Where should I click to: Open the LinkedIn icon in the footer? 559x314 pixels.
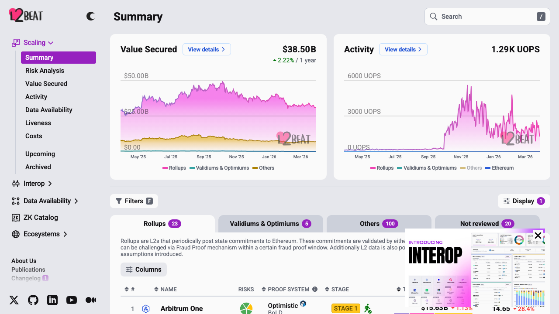[52, 300]
